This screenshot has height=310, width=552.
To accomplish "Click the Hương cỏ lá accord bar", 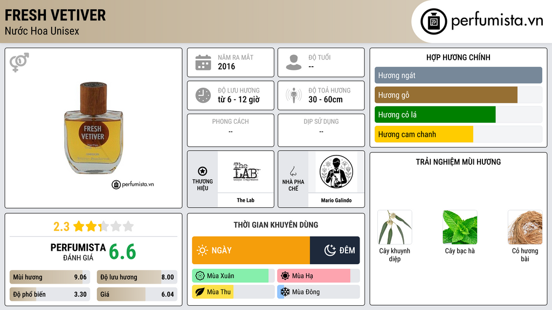I will pyautogui.click(x=458, y=115).
